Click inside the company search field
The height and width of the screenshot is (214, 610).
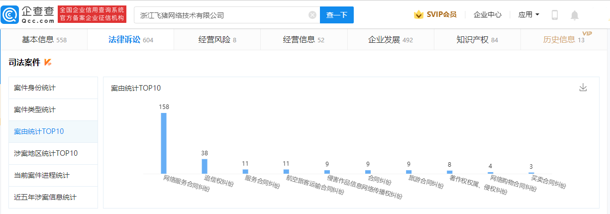click(x=221, y=15)
